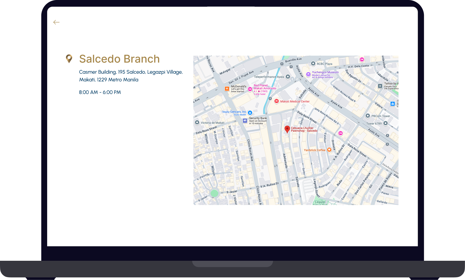This screenshot has width=465, height=280.
Task: Click the Victoria de Makati marker
Action: 197,123
